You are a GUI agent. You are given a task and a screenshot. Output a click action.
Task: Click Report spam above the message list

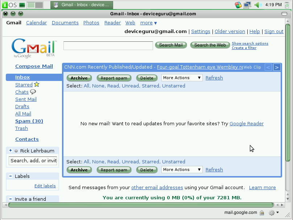[x=114, y=78]
